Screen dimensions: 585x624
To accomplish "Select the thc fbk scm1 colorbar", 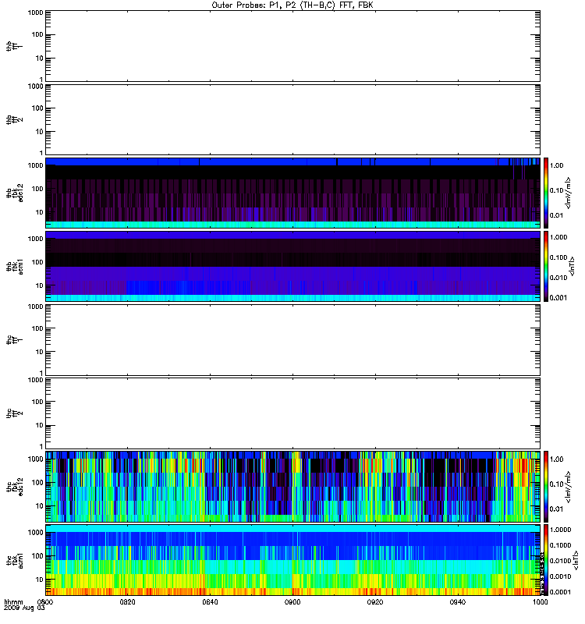I will (x=546, y=560).
